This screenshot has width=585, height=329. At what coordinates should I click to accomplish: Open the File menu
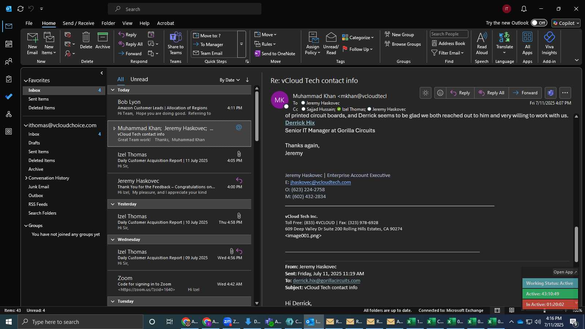(x=29, y=23)
